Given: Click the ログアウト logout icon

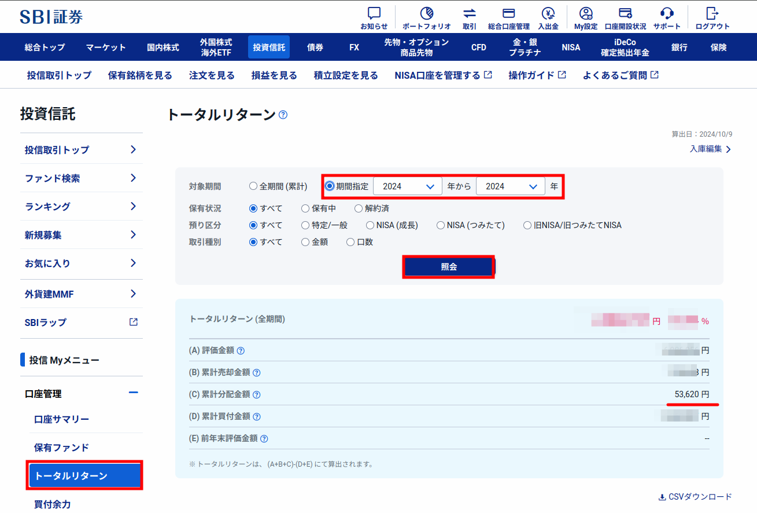Looking at the screenshot, I should (x=712, y=14).
